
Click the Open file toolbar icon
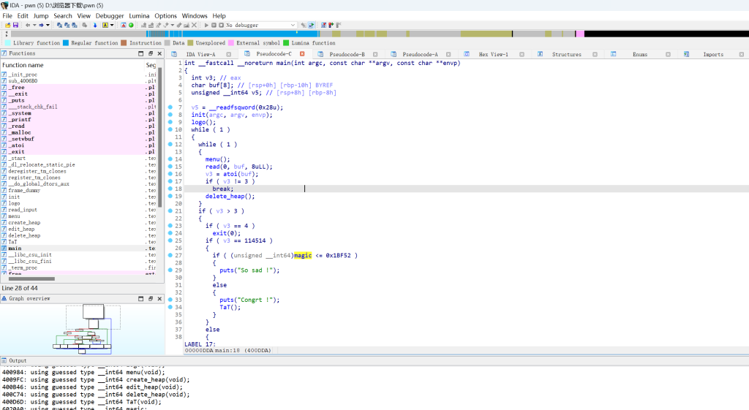pos(7,25)
